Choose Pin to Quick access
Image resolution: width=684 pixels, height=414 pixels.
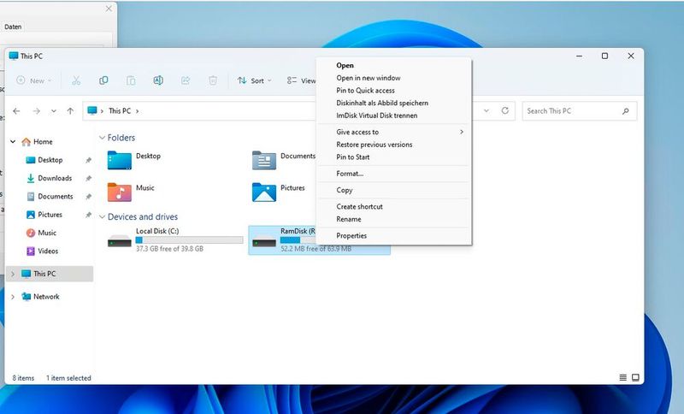(366, 91)
